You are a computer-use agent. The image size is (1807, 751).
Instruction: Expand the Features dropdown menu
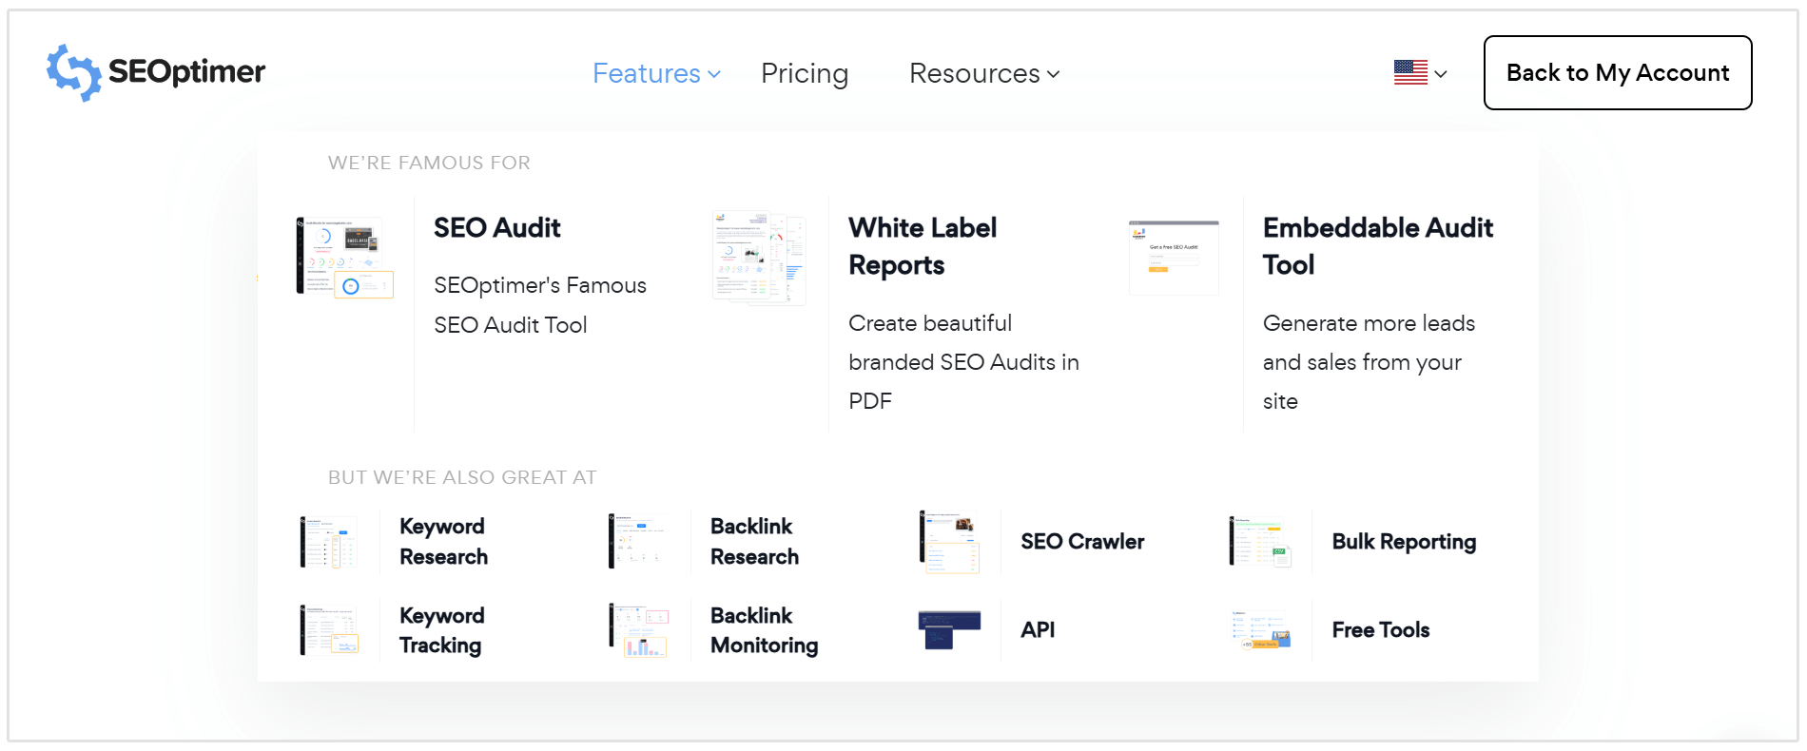pos(656,73)
